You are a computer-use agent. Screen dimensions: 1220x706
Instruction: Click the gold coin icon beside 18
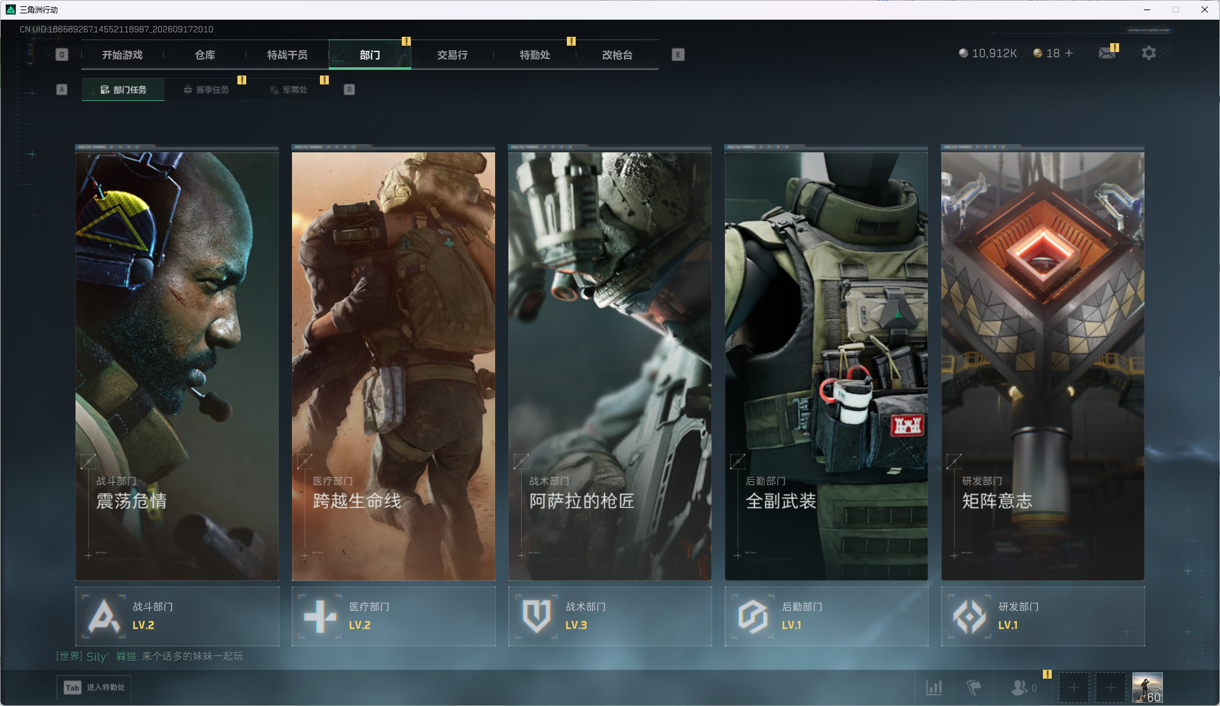coord(1038,53)
